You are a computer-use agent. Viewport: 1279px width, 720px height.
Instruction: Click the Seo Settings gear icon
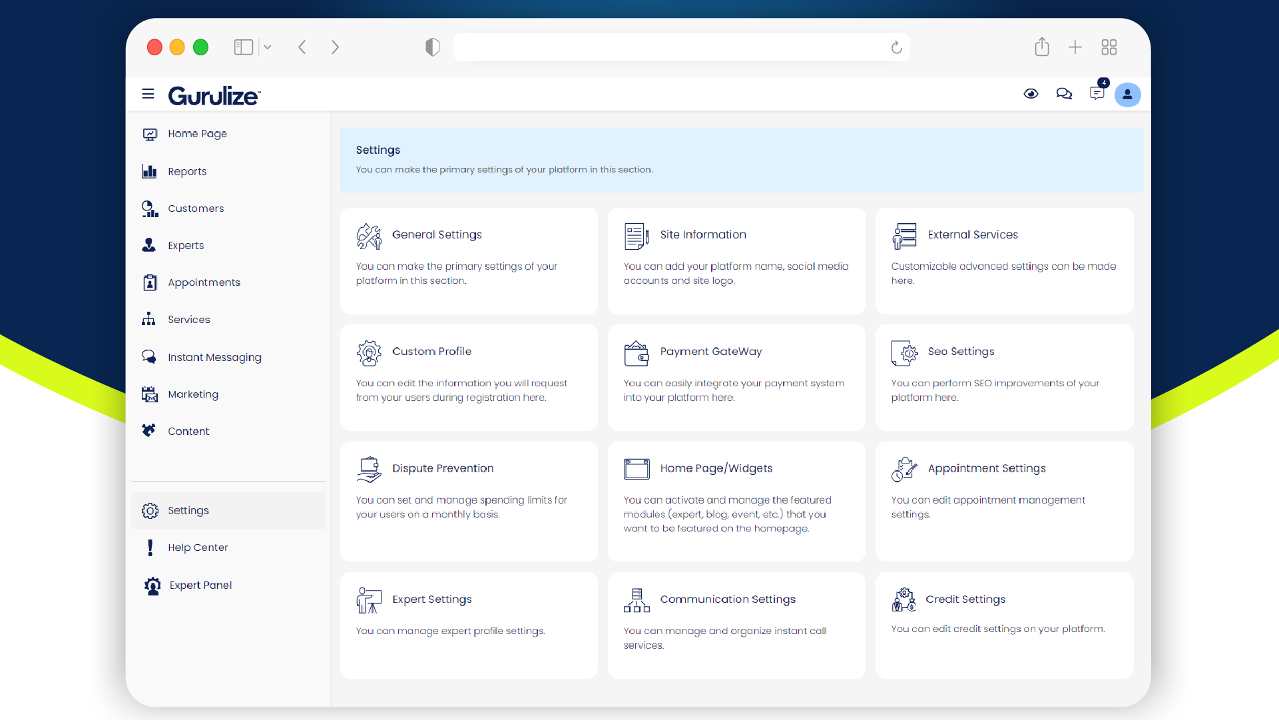click(904, 353)
